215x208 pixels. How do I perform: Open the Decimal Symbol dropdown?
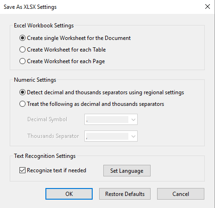click(111, 119)
